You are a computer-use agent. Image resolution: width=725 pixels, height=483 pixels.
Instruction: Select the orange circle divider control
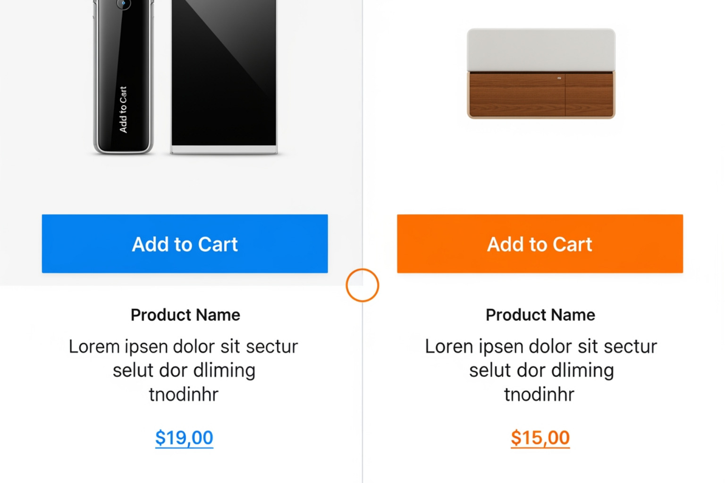(x=362, y=285)
